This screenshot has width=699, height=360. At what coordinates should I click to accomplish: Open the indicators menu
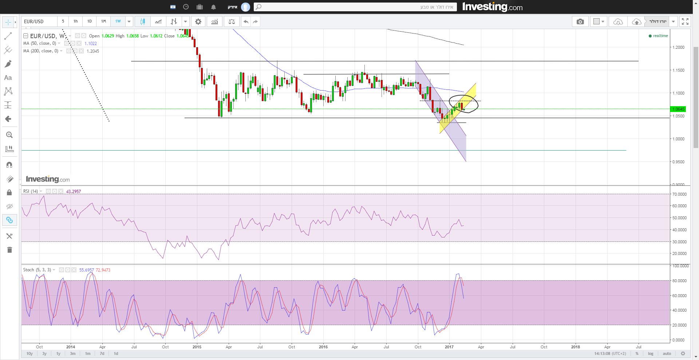click(215, 21)
